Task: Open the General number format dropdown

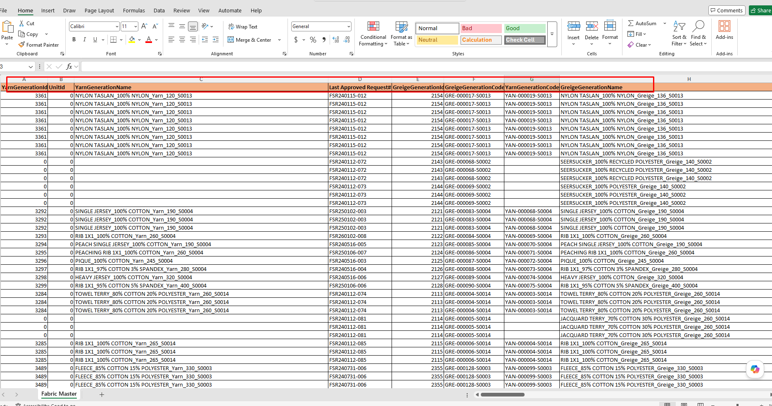Action: [349, 26]
